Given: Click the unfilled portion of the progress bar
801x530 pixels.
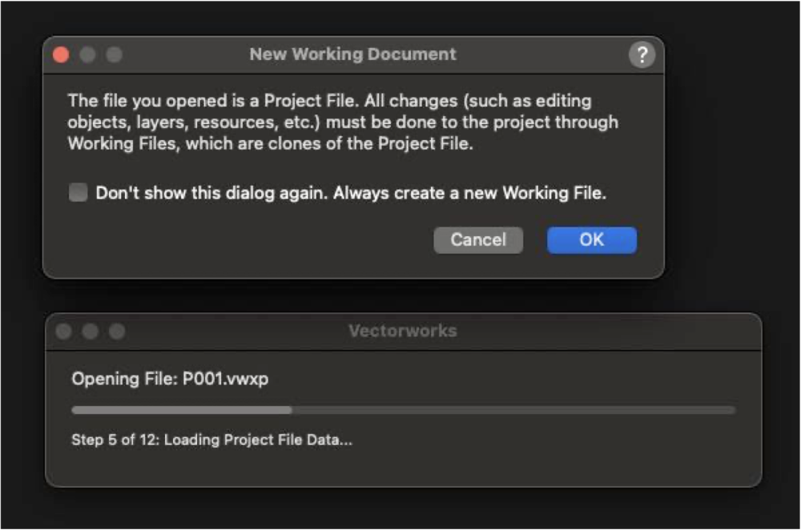Looking at the screenshot, I should (513, 410).
